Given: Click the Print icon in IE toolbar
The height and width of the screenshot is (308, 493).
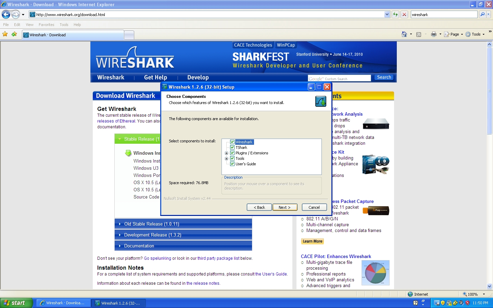Looking at the screenshot, I should click(x=434, y=34).
